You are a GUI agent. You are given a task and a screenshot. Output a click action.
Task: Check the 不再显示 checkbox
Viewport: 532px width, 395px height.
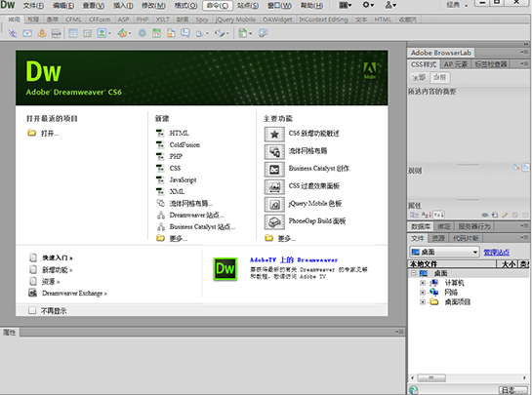[32, 310]
